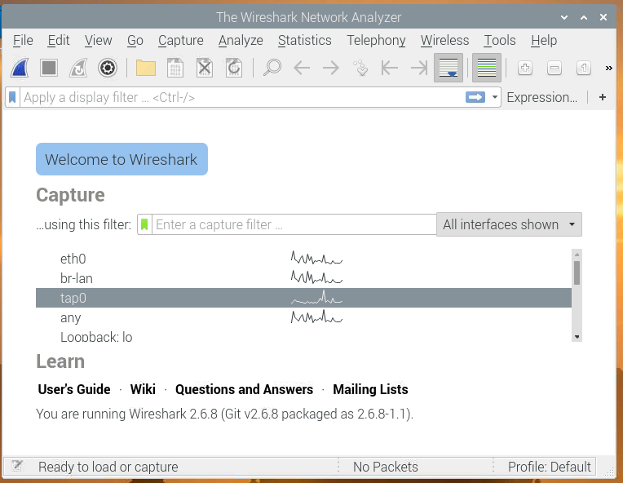Open the Tools menu
Screen dimensions: 623x483
tap(500, 40)
